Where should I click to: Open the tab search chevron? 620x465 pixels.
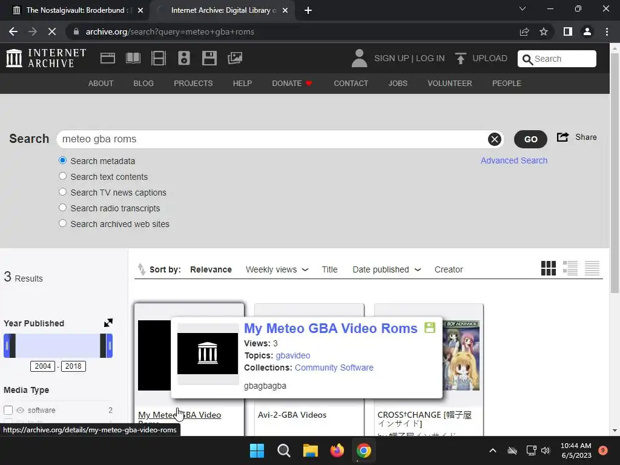(523, 8)
